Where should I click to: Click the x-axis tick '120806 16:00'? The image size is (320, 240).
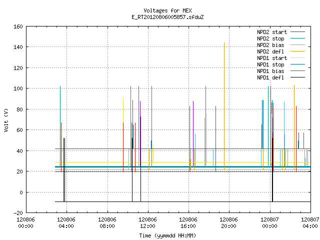pyautogui.click(x=188, y=223)
